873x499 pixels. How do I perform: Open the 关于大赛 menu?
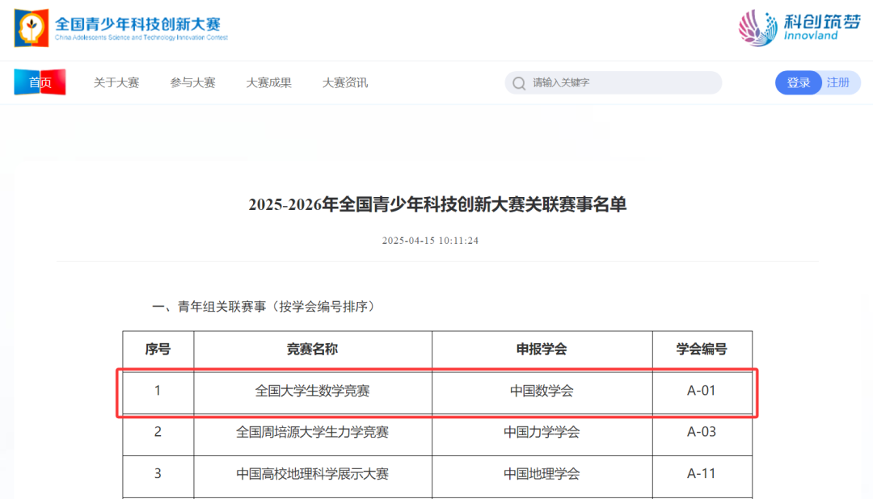point(116,83)
